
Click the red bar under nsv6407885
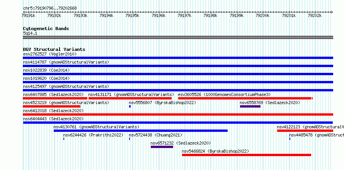[x=55, y=98]
